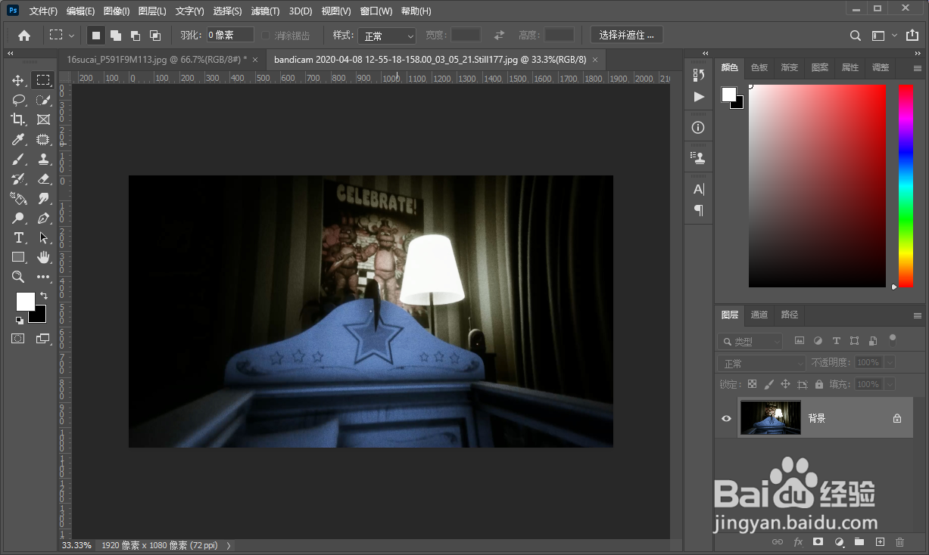Reset default foreground and background colors
This screenshot has width=929, height=555.
[19, 320]
